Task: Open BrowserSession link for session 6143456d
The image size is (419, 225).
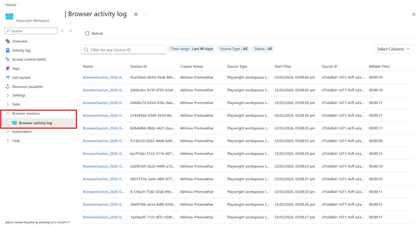Action: pos(104,115)
